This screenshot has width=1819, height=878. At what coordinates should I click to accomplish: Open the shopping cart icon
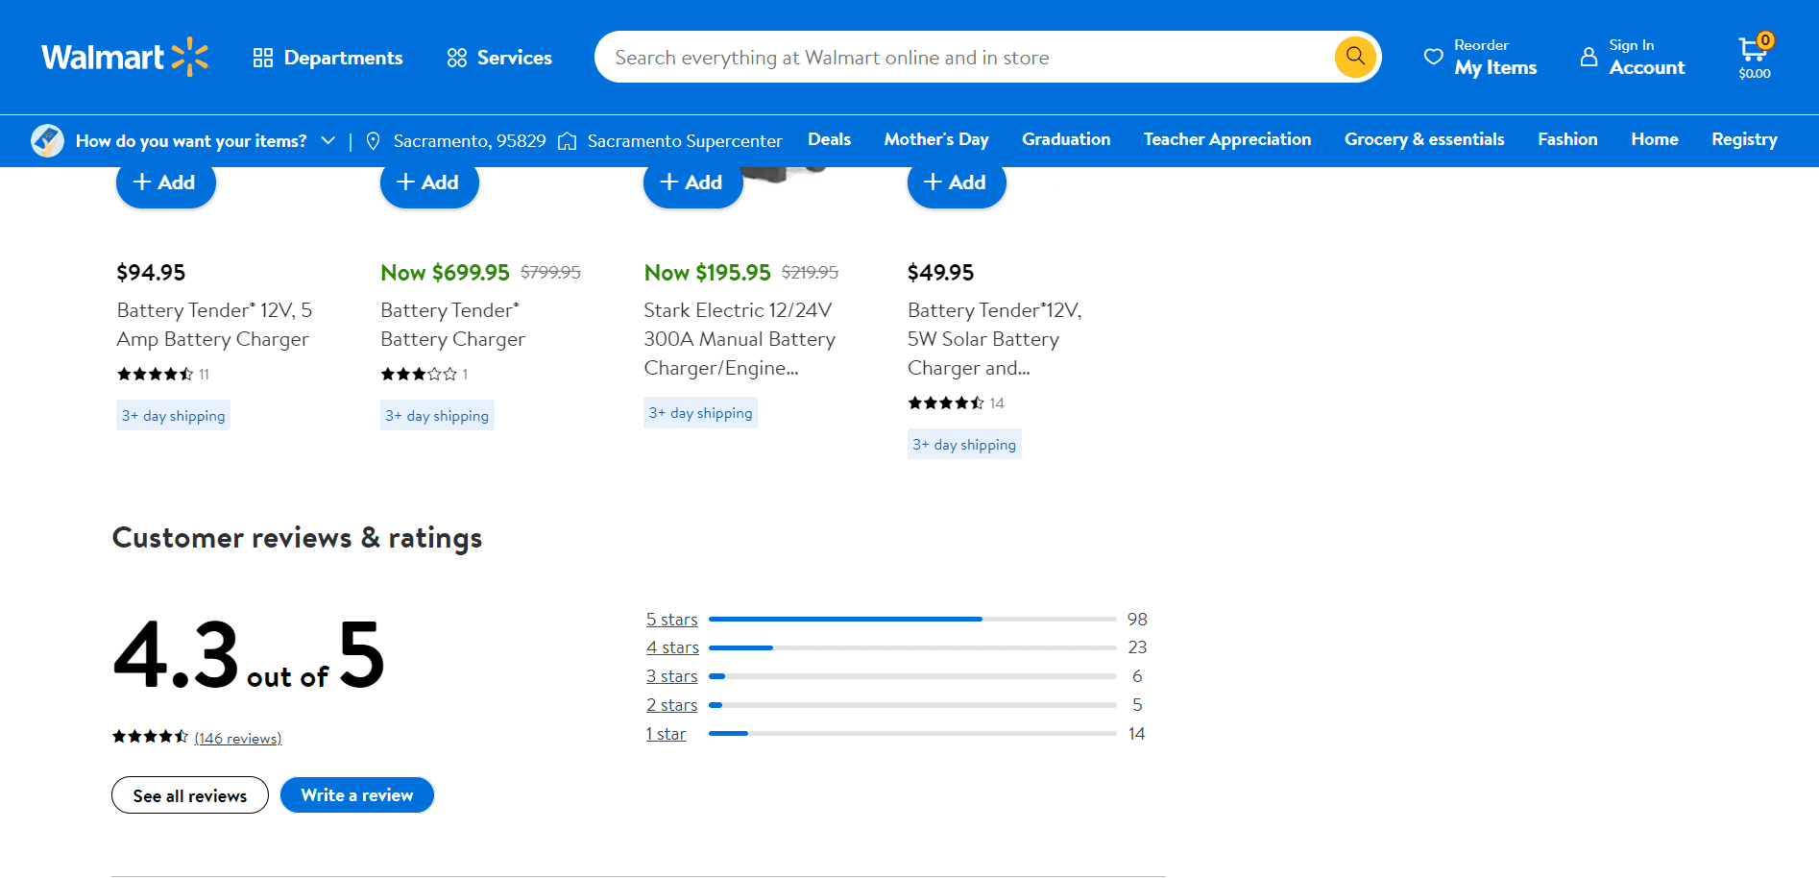click(x=1753, y=51)
